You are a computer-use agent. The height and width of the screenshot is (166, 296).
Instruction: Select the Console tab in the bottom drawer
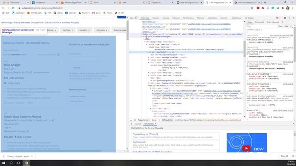138,124
